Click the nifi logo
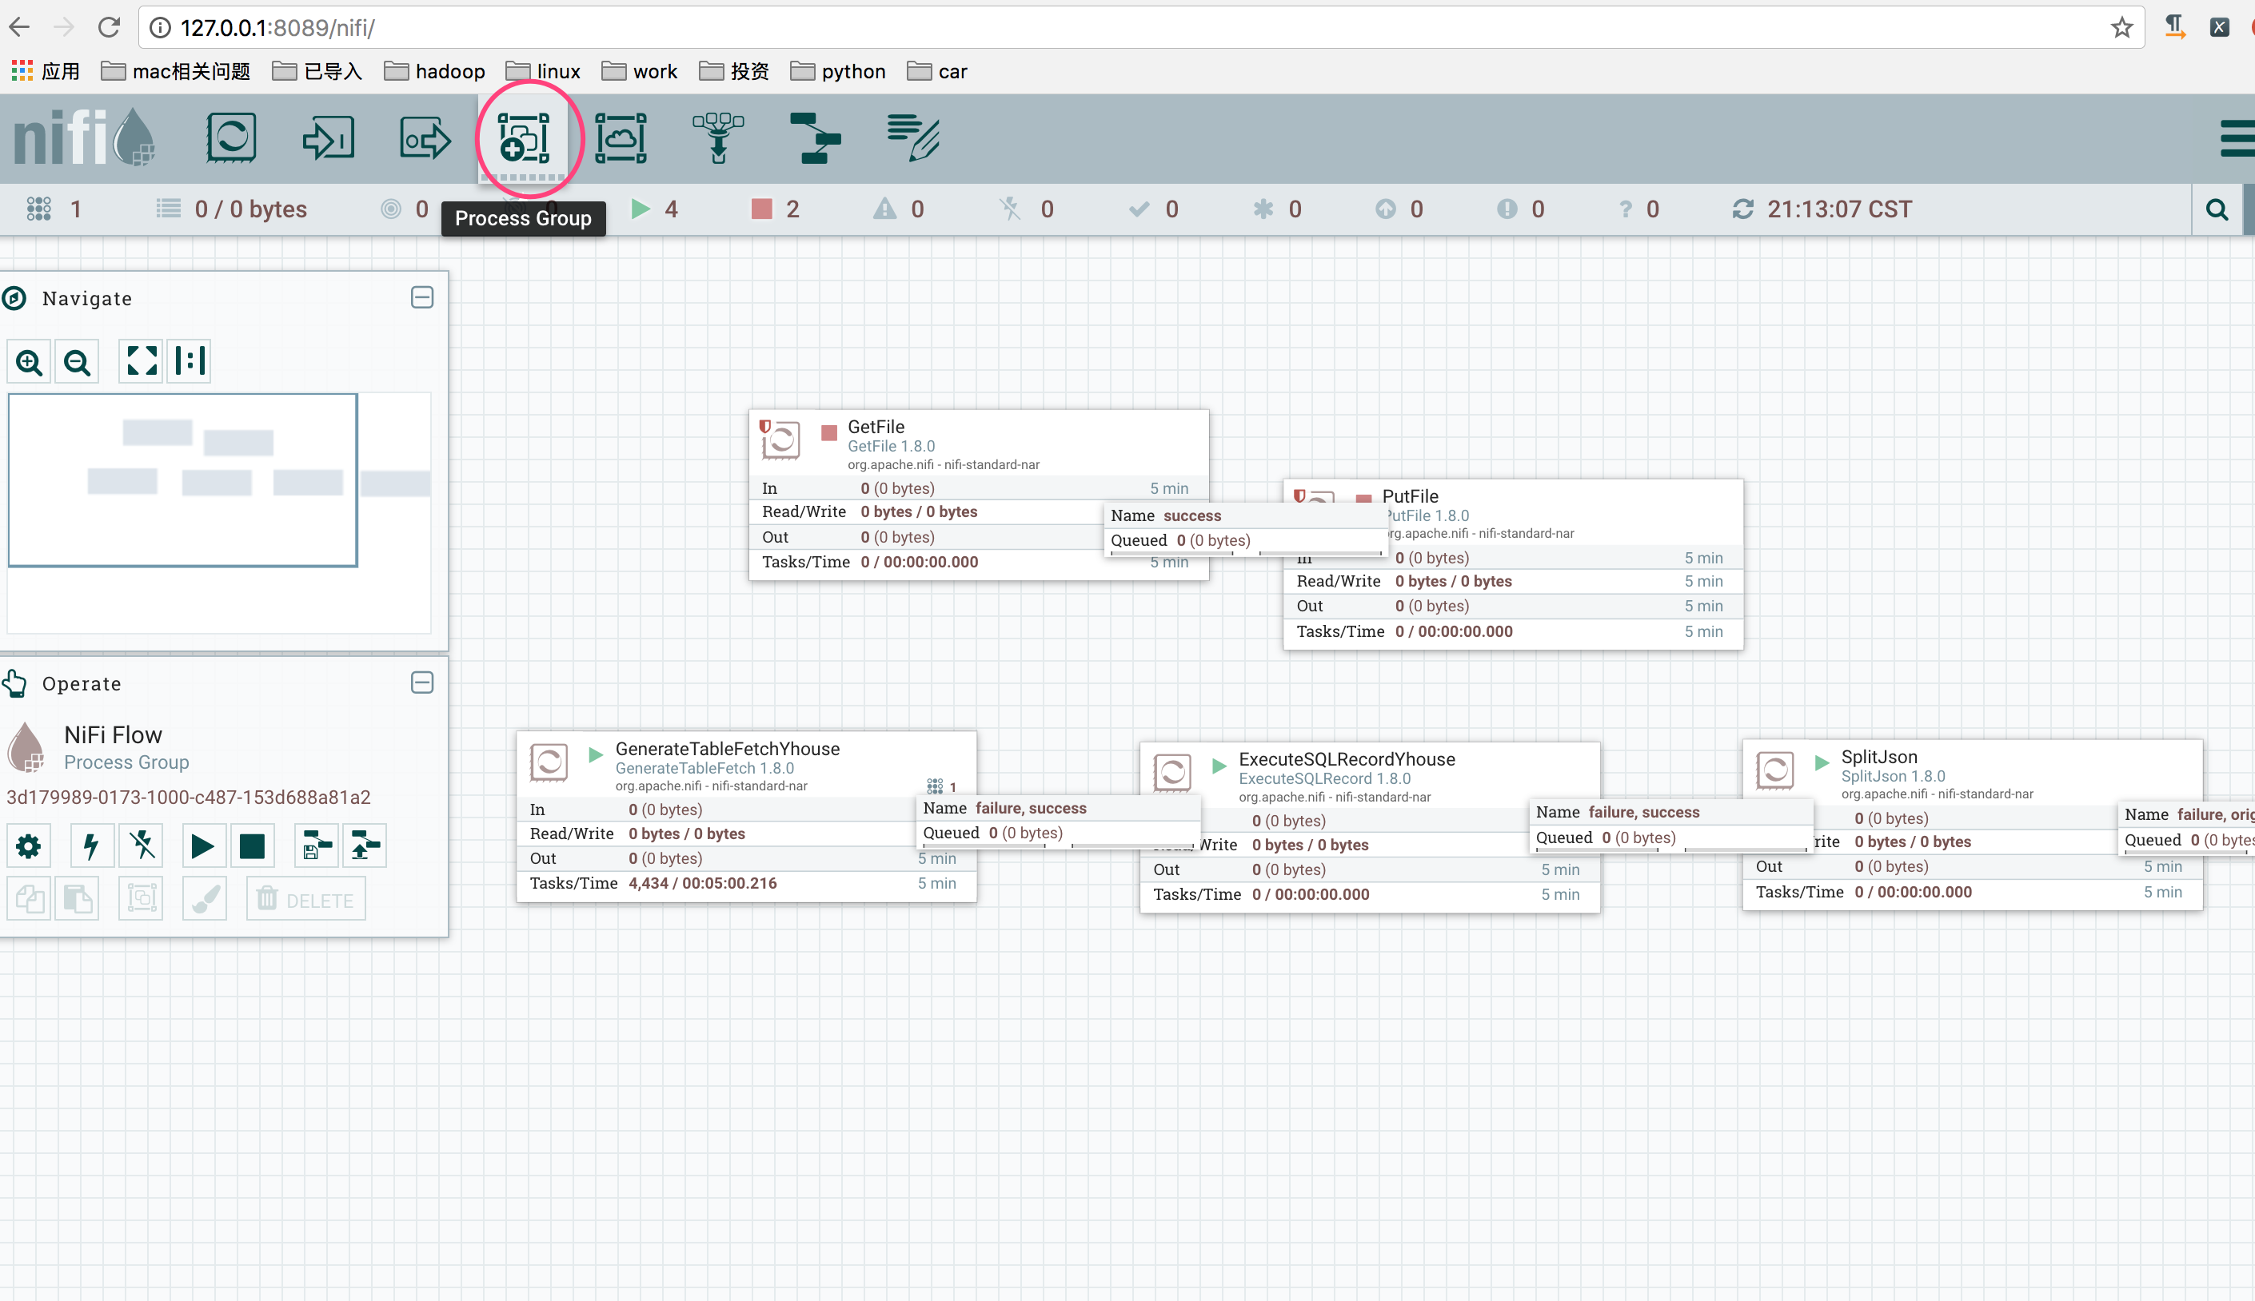 (85, 137)
